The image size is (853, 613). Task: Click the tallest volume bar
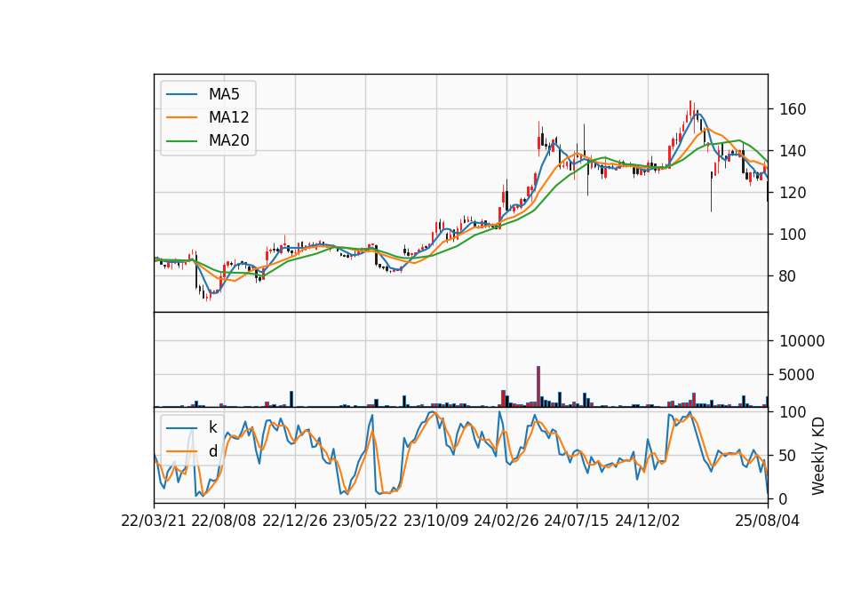(538, 386)
